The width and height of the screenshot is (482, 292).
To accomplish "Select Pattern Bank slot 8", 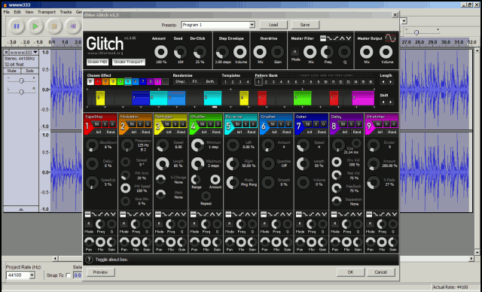I will tap(311, 82).
